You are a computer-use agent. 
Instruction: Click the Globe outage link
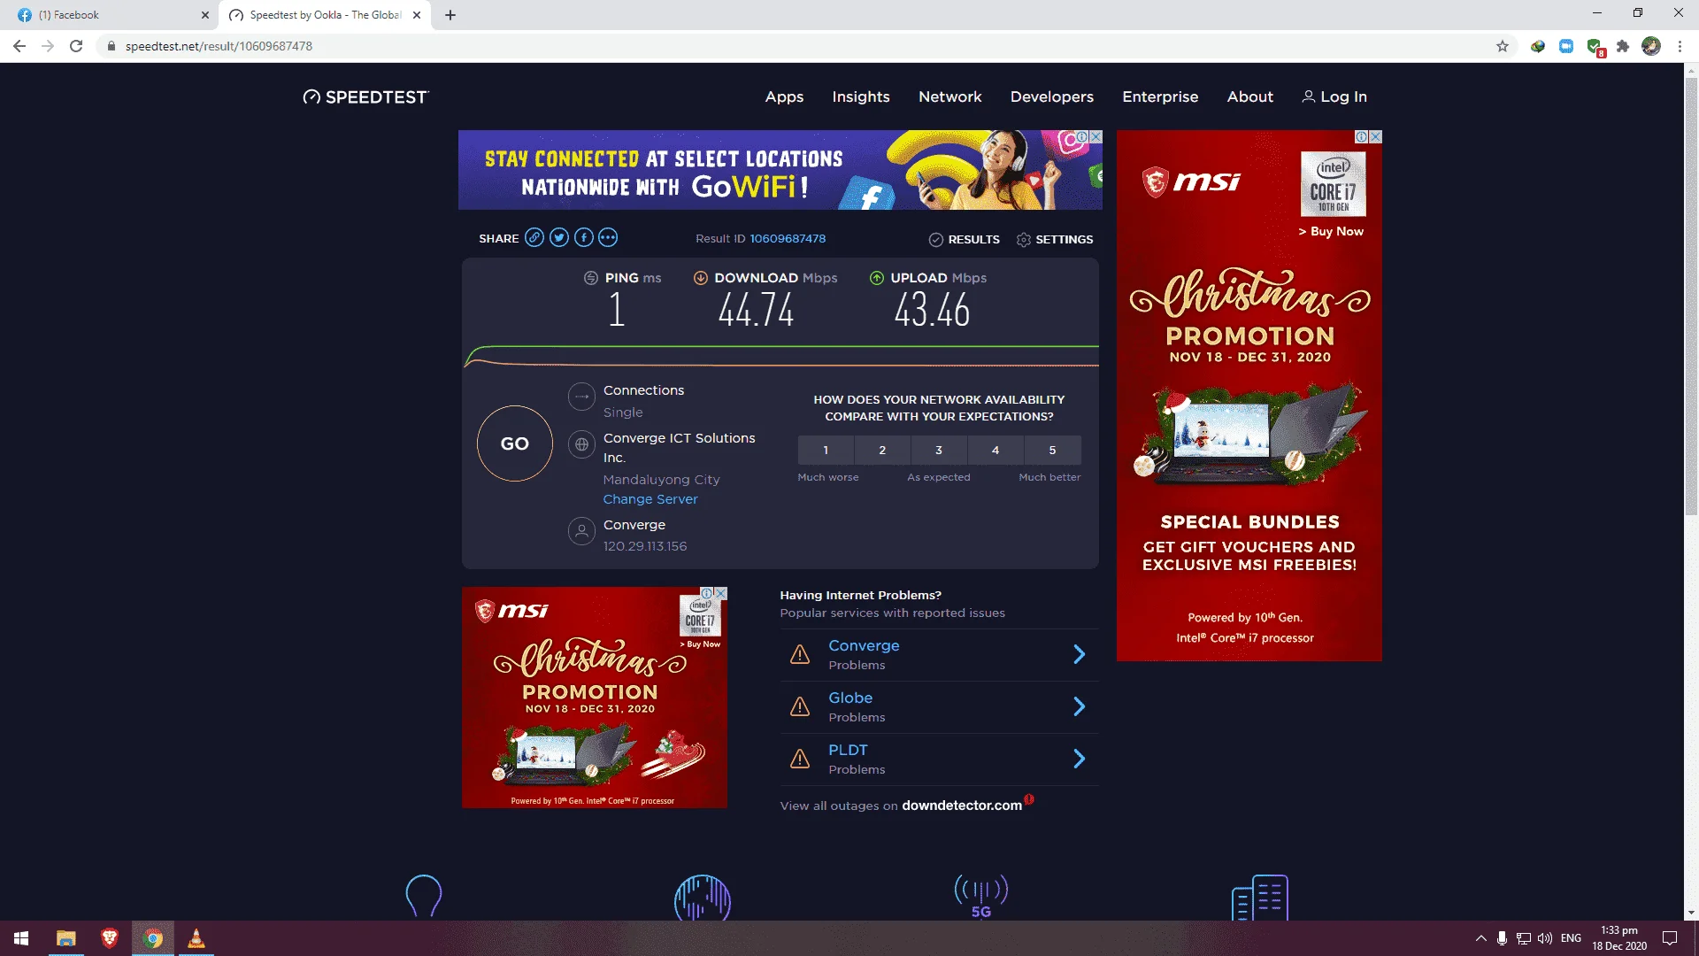[x=850, y=698]
